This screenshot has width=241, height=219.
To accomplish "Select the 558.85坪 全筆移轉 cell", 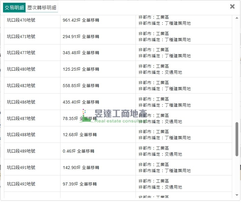I will 81,86.
